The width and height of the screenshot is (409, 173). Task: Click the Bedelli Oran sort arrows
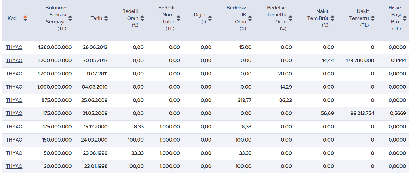(x=142, y=18)
